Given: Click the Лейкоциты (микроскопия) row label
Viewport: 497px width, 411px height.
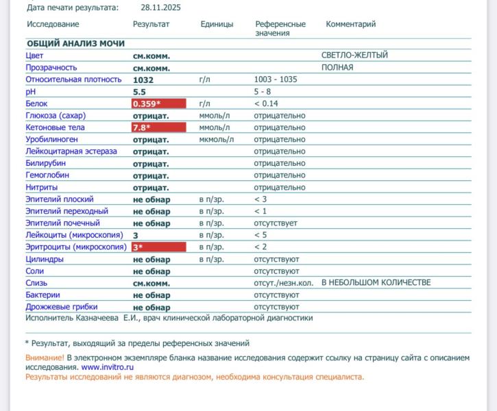Looking at the screenshot, I should [73, 235].
